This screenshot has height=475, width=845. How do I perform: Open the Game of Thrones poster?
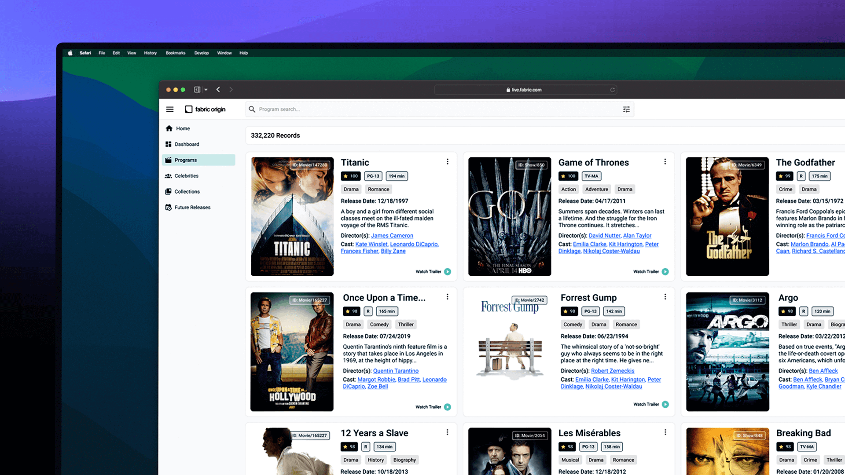[x=510, y=216]
